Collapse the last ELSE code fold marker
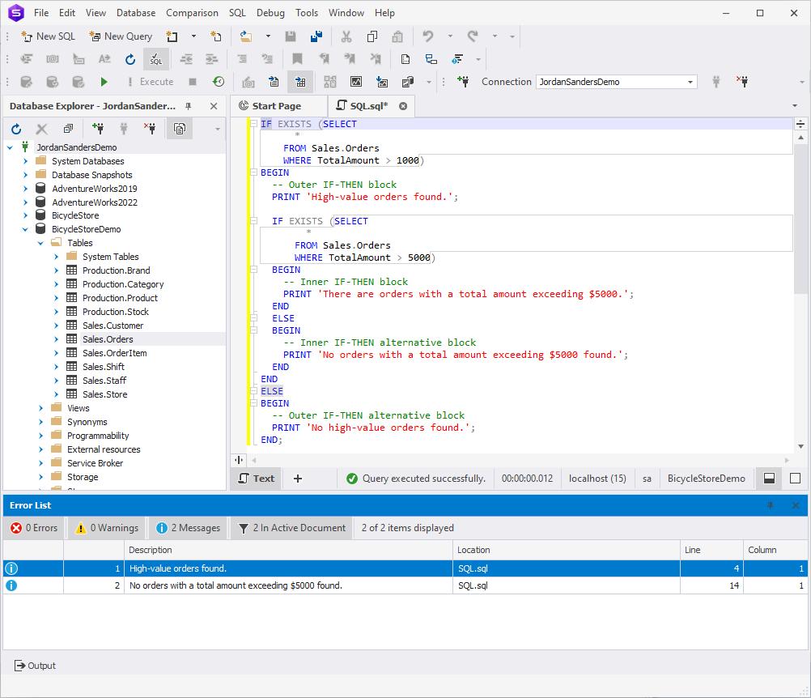This screenshot has width=811, height=698. [254, 391]
